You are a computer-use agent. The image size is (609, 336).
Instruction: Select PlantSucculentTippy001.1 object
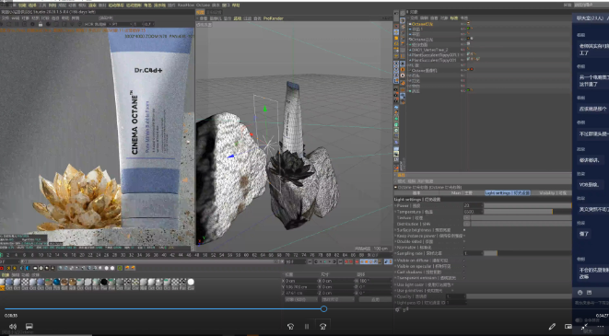(x=435, y=55)
